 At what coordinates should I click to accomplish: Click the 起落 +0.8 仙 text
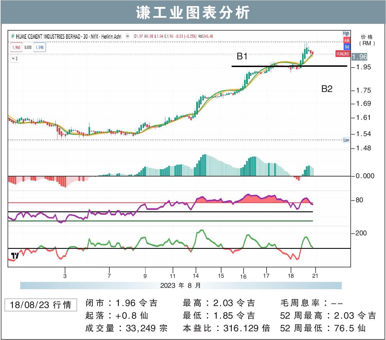[117, 316]
